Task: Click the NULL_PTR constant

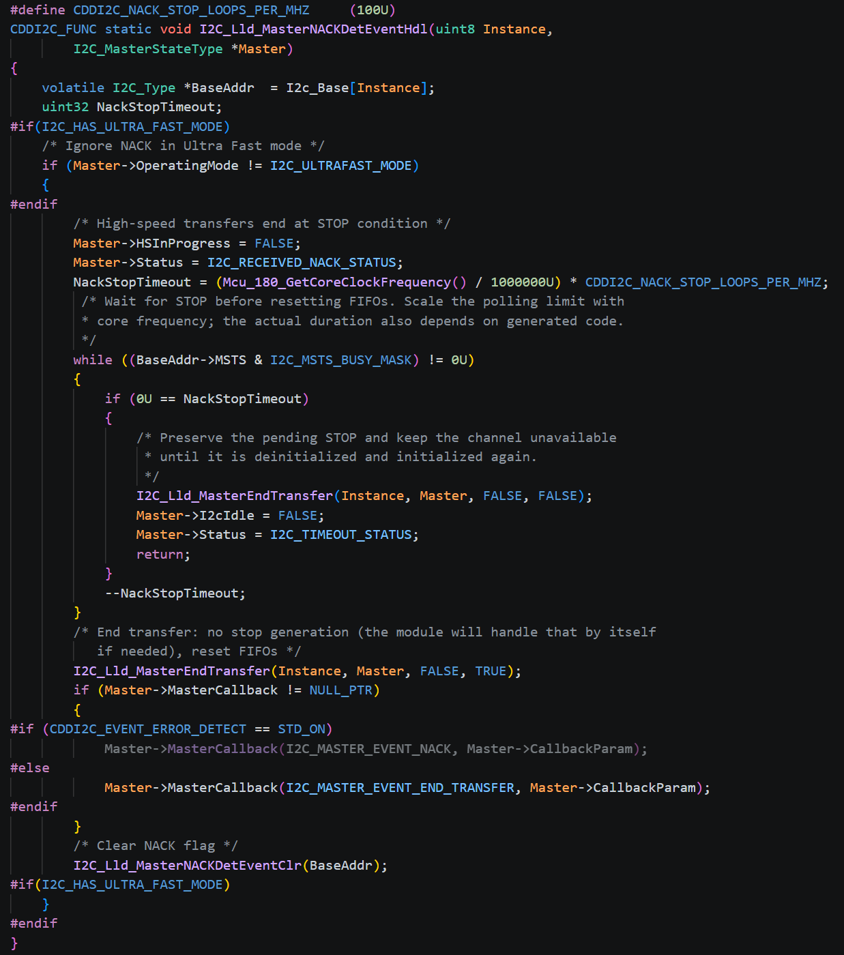Action: click(x=341, y=690)
